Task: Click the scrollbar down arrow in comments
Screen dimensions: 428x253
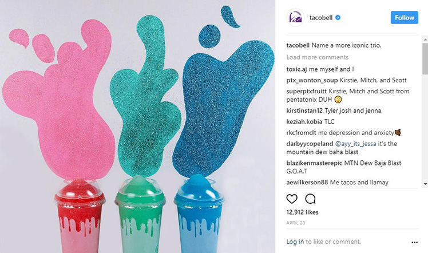Action: 425,184
